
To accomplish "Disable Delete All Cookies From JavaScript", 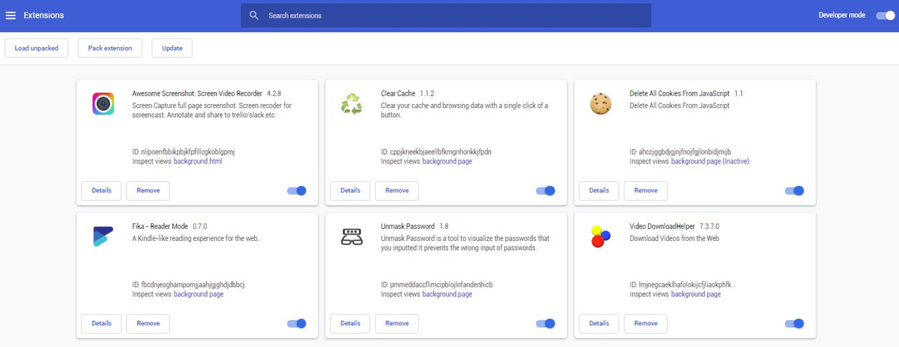I will click(794, 190).
